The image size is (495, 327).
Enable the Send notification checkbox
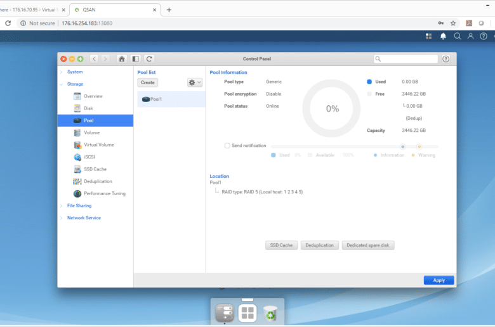point(227,146)
